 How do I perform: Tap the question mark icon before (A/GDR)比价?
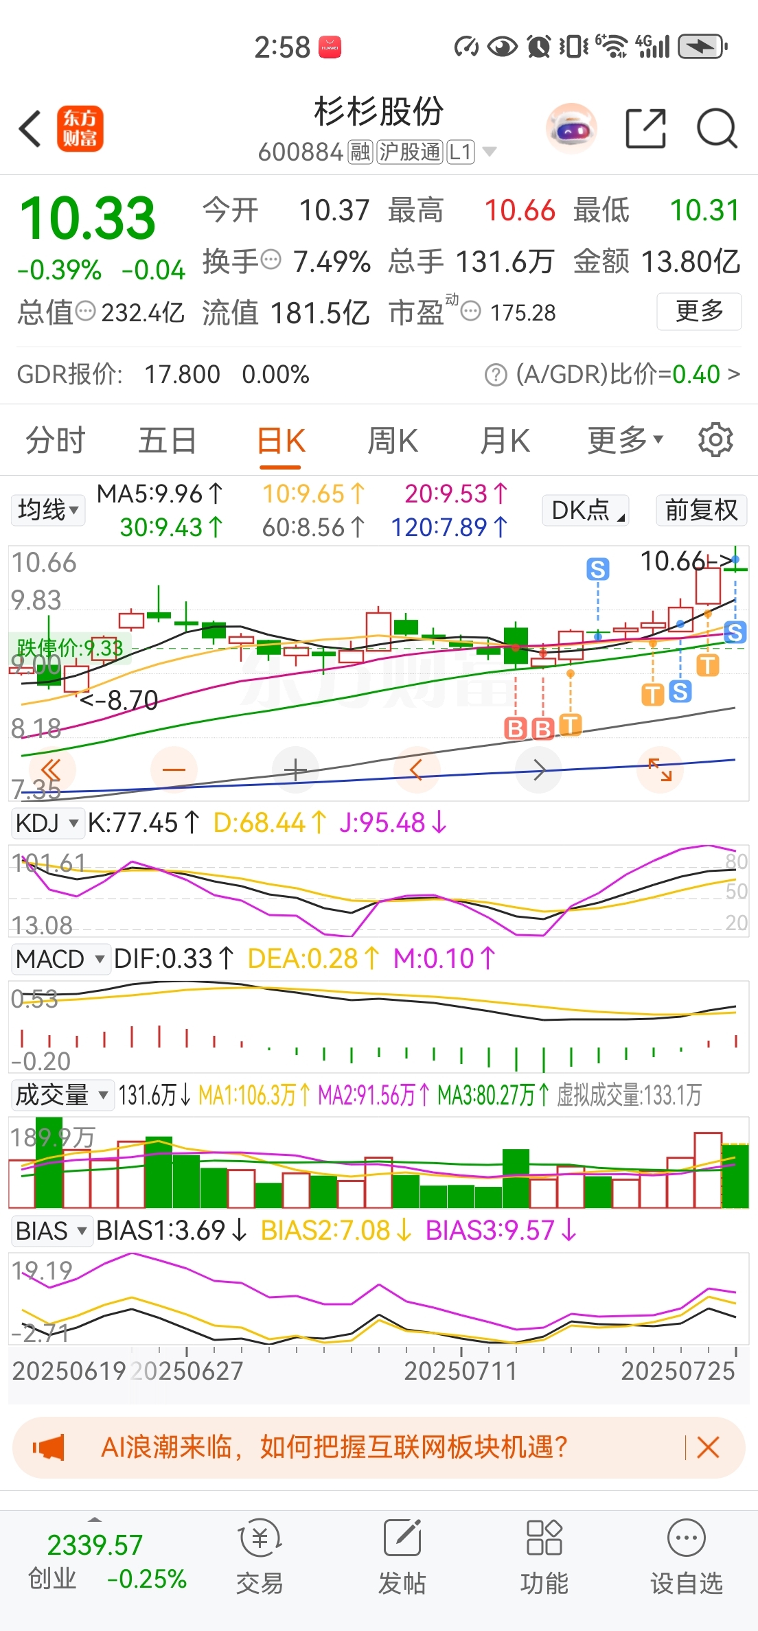point(495,375)
